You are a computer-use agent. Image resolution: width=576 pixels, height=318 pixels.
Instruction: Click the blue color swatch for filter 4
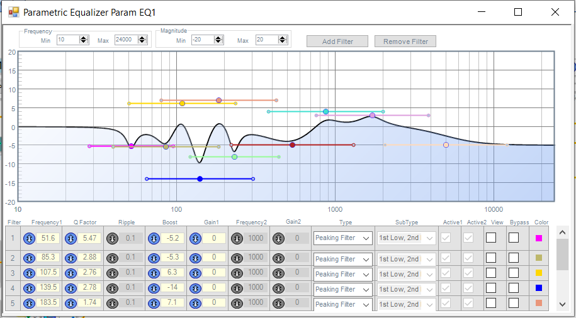pos(539,288)
